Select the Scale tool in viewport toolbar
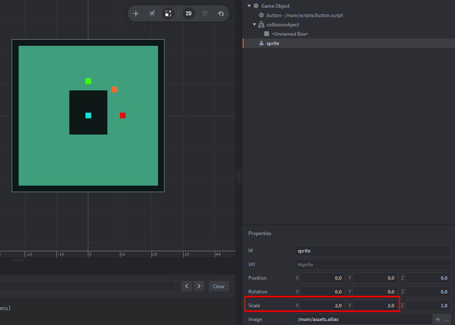 pyautogui.click(x=168, y=13)
